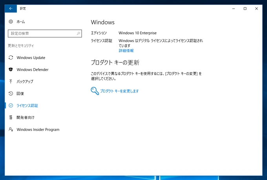Click the プロダクト キーの更新 heading
Image resolution: width=267 pixels, height=180 pixels.
[115, 62]
